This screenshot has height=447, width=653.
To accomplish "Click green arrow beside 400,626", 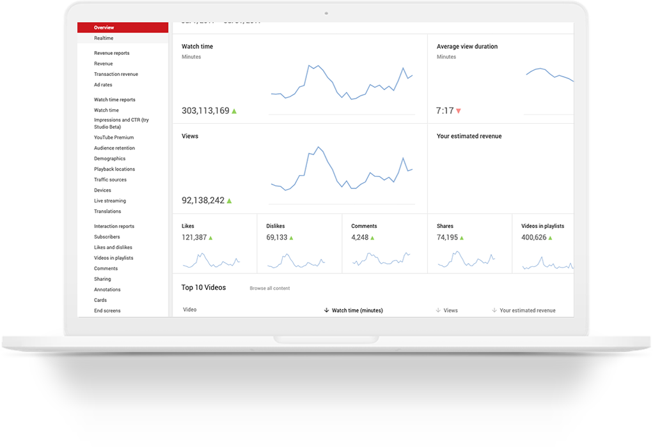I will coord(550,238).
